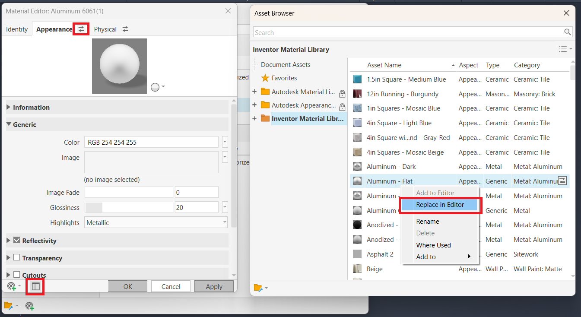The height and width of the screenshot is (317, 581).
Task: Click search magnifier in Asset Browser
Action: (568, 32)
